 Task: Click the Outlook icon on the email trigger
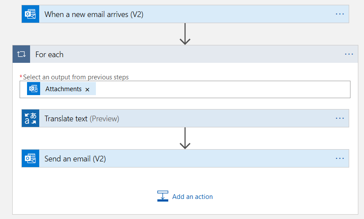pyautogui.click(x=31, y=14)
